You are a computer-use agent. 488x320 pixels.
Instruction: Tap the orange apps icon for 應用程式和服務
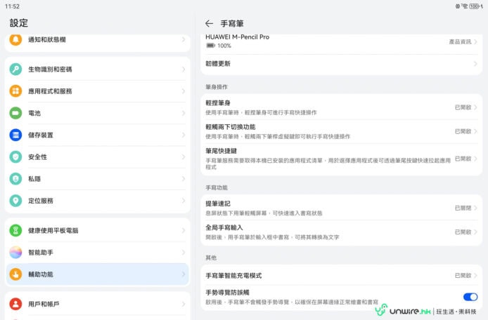point(15,91)
